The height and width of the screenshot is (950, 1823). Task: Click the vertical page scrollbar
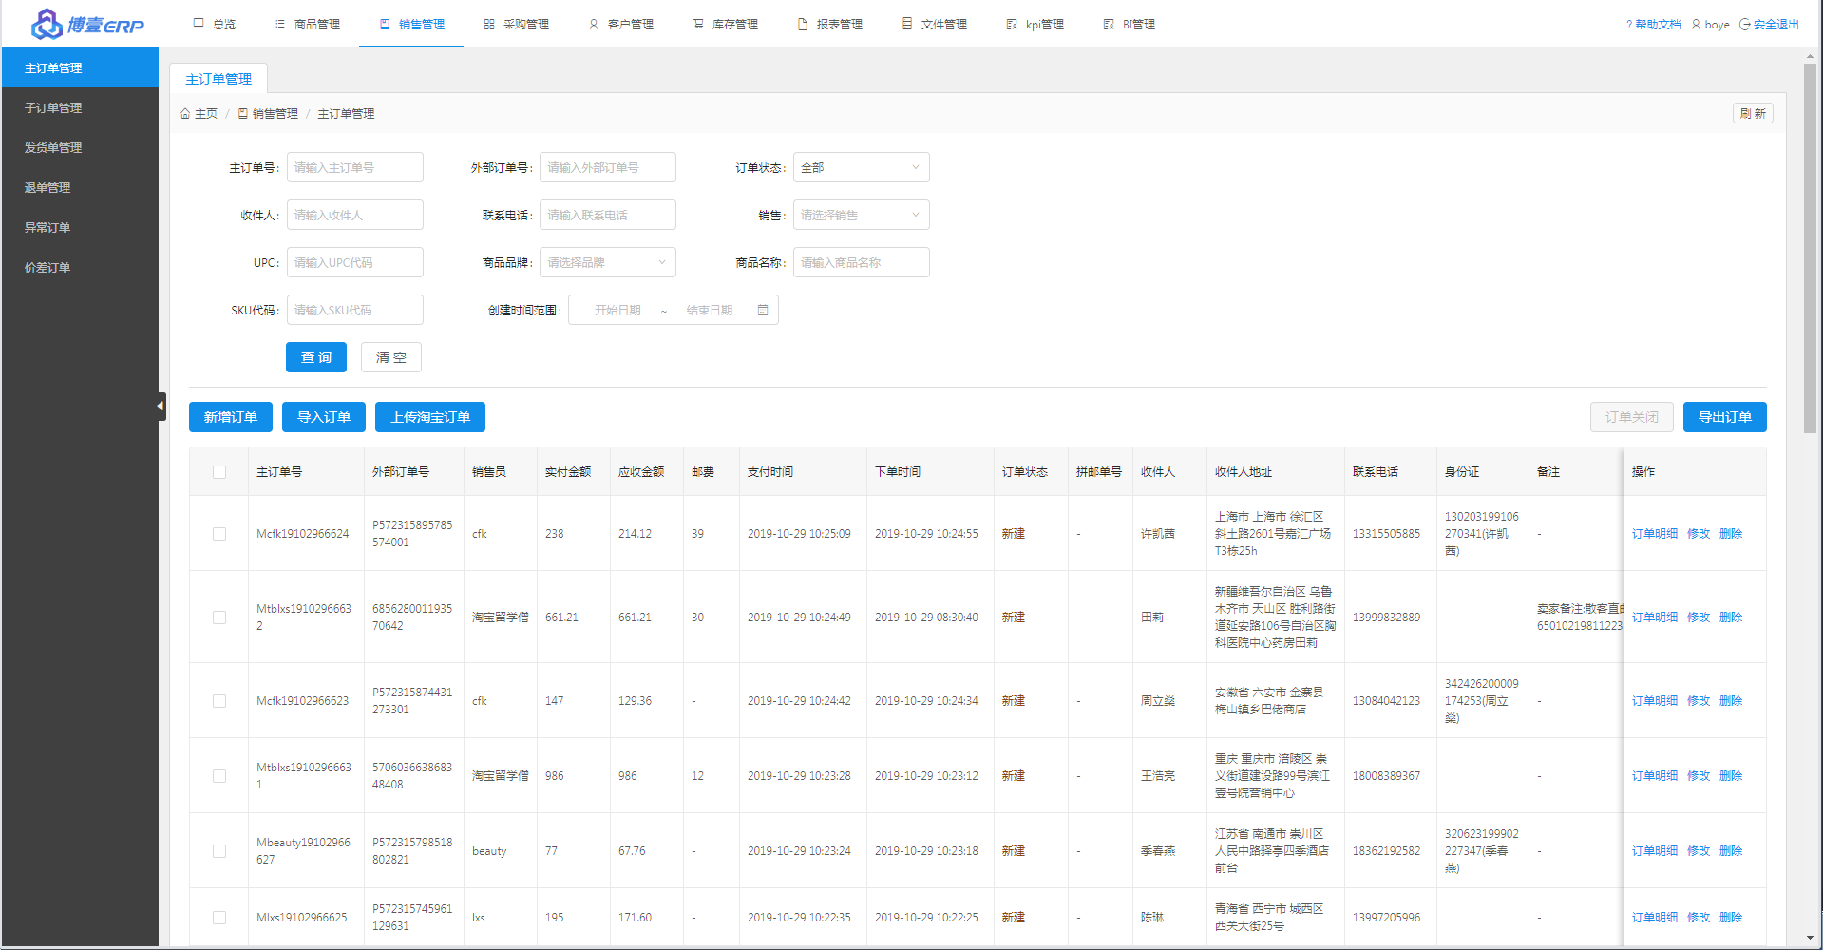[1810, 247]
